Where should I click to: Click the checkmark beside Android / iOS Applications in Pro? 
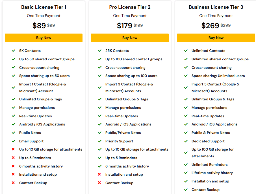pos(99,124)
